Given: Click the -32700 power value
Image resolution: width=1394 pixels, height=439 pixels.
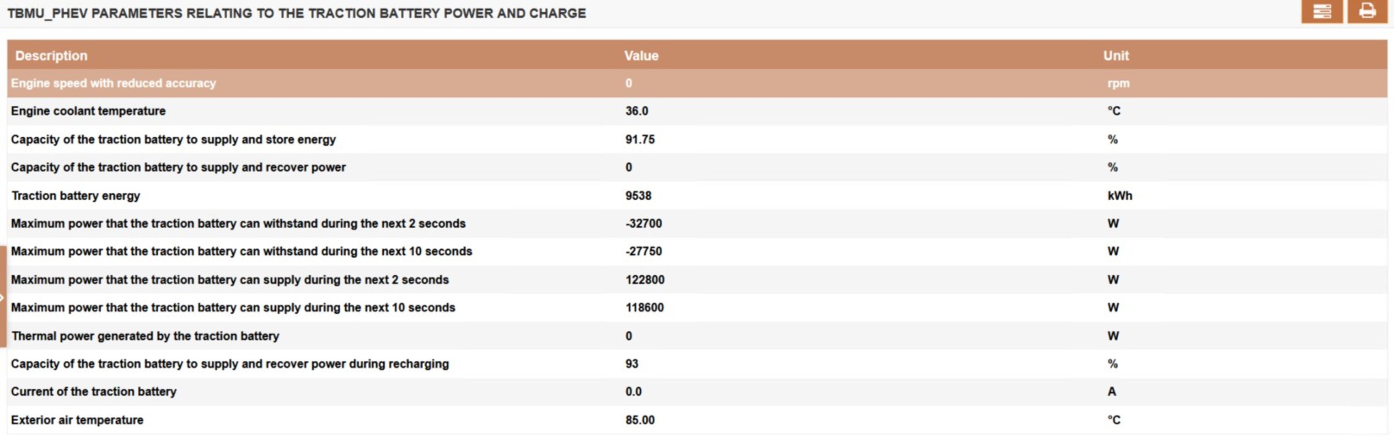Looking at the screenshot, I should pyautogui.click(x=643, y=224).
